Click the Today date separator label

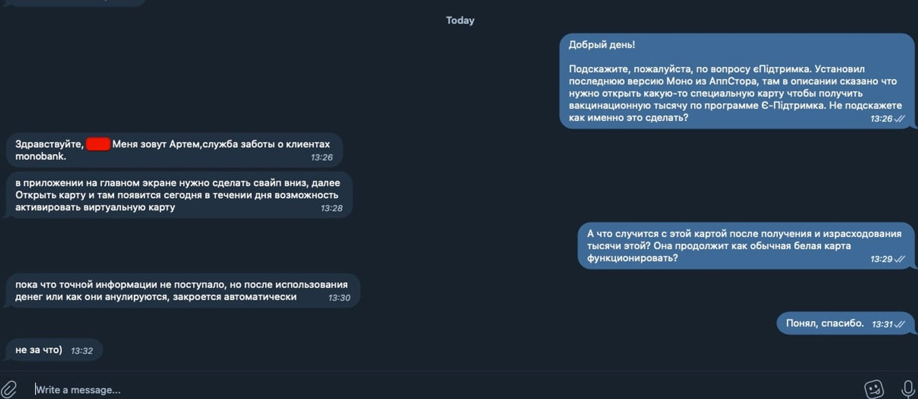tap(460, 20)
